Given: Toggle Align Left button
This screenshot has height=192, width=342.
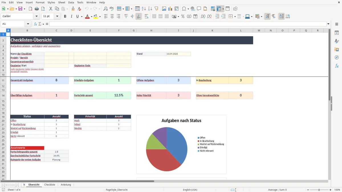Looking at the screenshot, I should click(x=106, y=16).
